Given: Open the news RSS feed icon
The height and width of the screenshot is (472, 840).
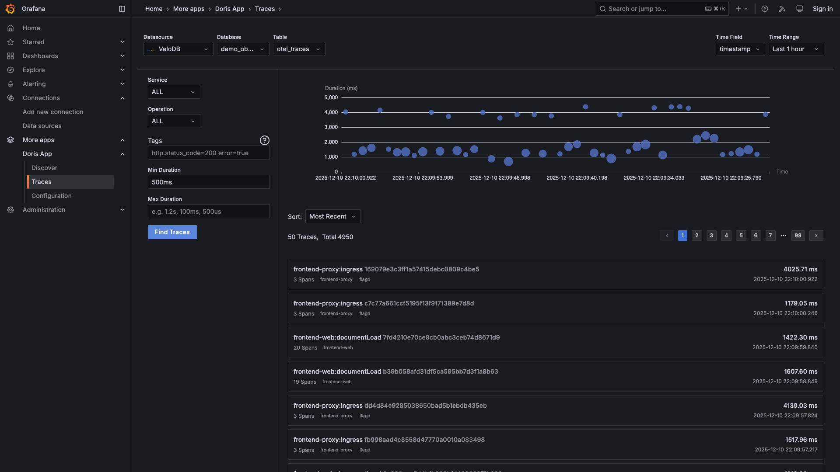Looking at the screenshot, I should [782, 9].
